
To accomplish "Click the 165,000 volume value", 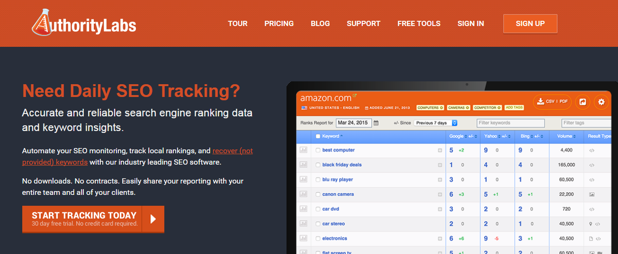I will (x=567, y=165).
